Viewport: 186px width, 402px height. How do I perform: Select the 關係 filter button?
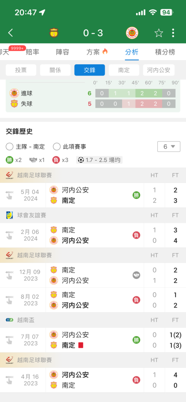tap(55, 70)
